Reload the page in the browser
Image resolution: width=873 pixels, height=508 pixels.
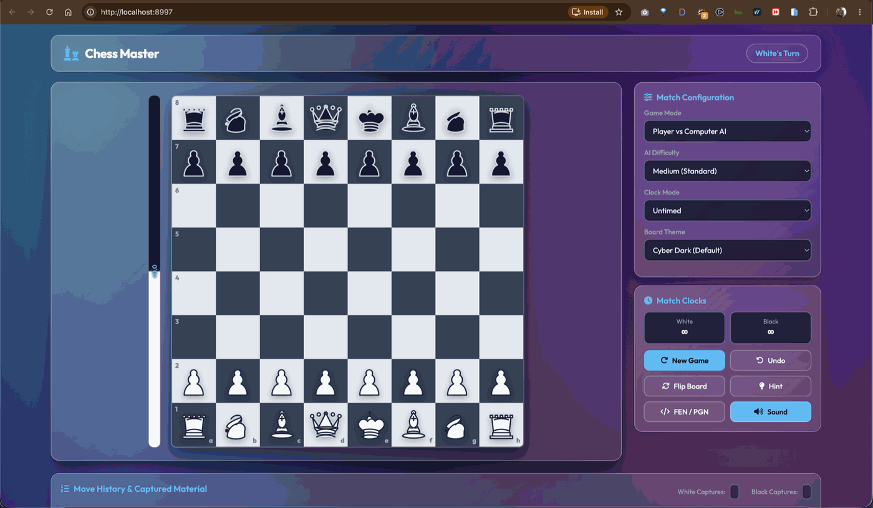coord(49,12)
